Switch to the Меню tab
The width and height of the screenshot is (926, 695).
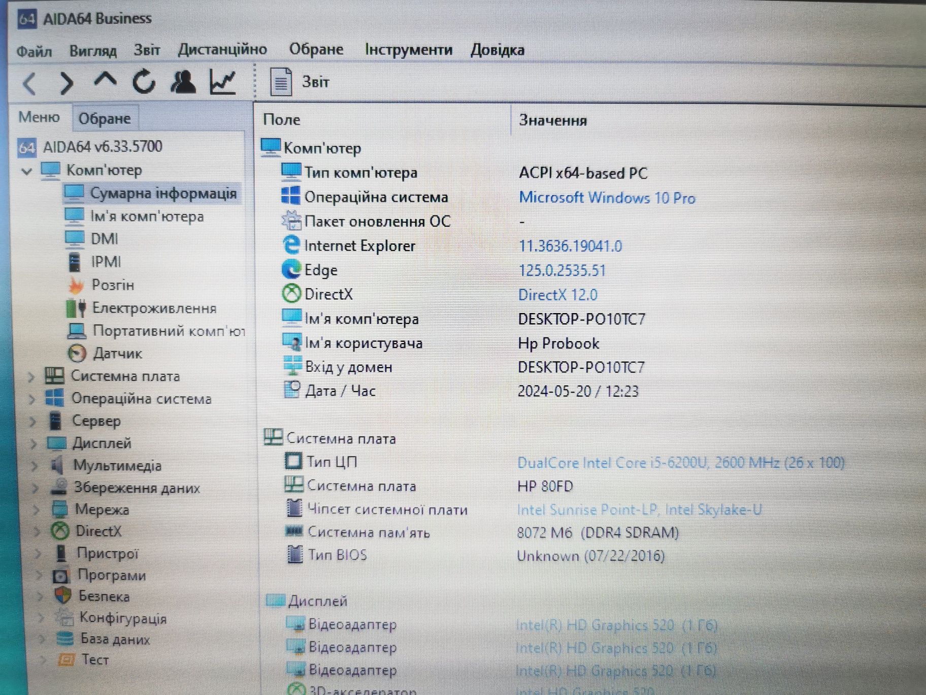pyautogui.click(x=39, y=117)
